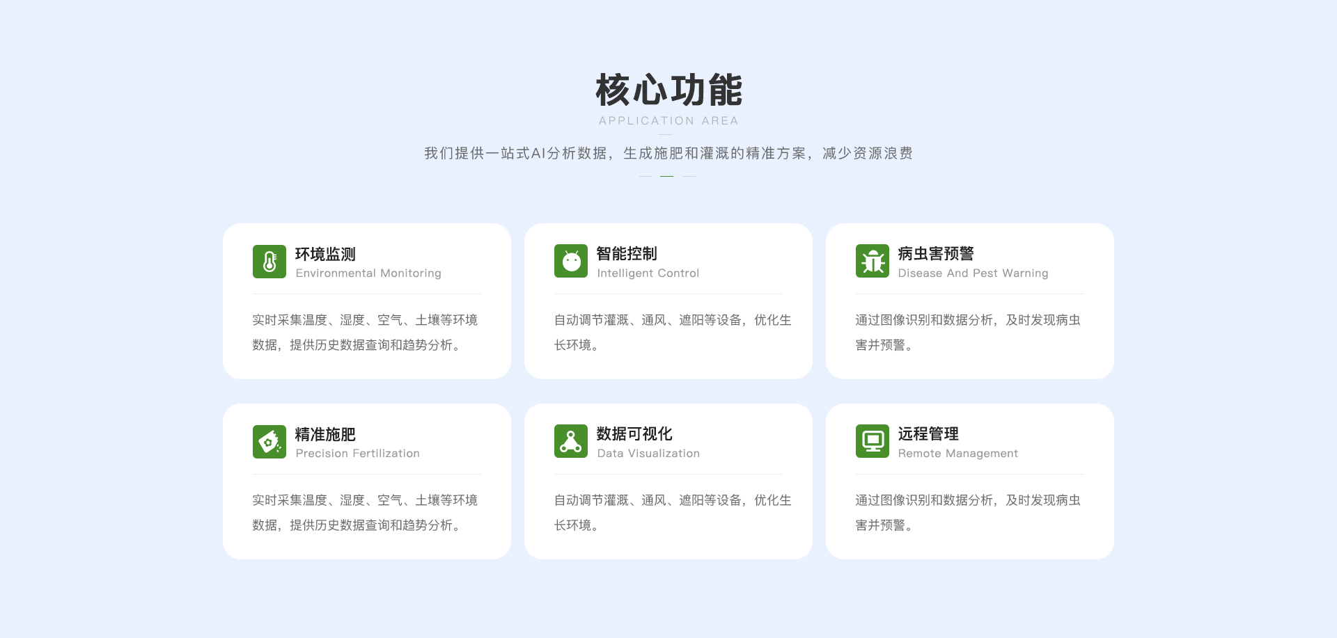Screen dimensions: 1337x638
Task: Click the node graph icon for 数据可视化
Action: point(571,441)
